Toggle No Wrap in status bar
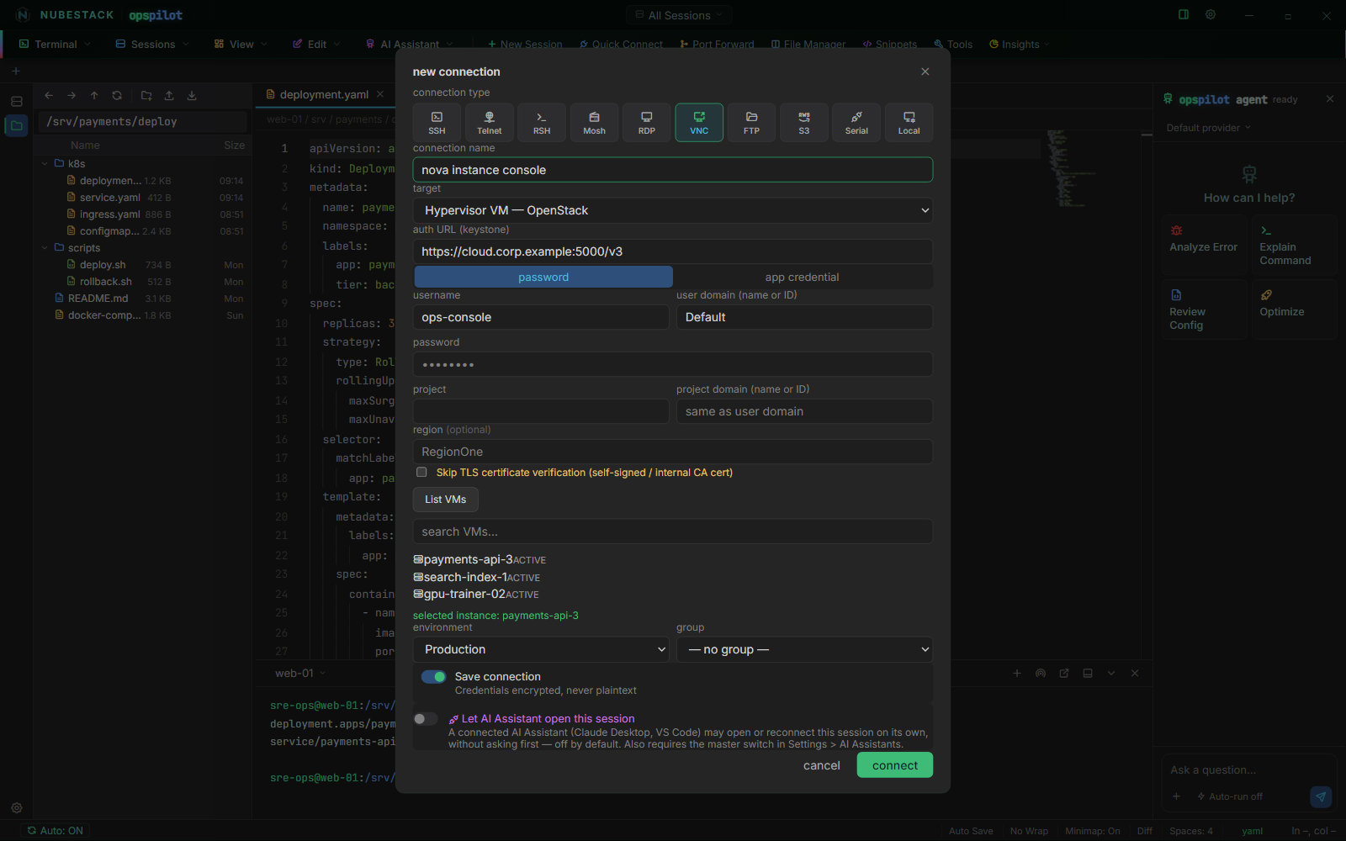 1029,831
